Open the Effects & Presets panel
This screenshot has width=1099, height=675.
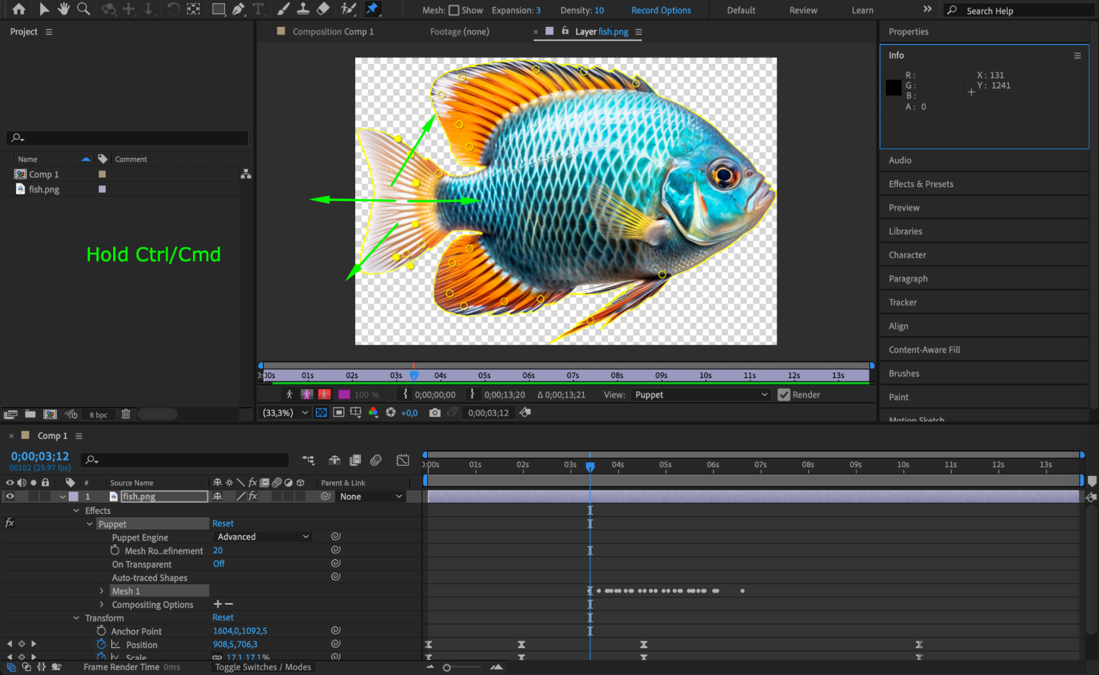point(921,184)
